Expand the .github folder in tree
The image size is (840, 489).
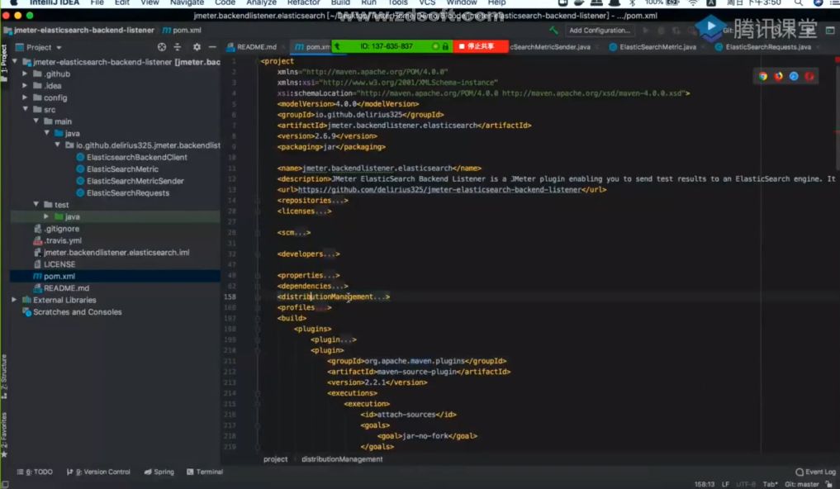click(x=25, y=74)
